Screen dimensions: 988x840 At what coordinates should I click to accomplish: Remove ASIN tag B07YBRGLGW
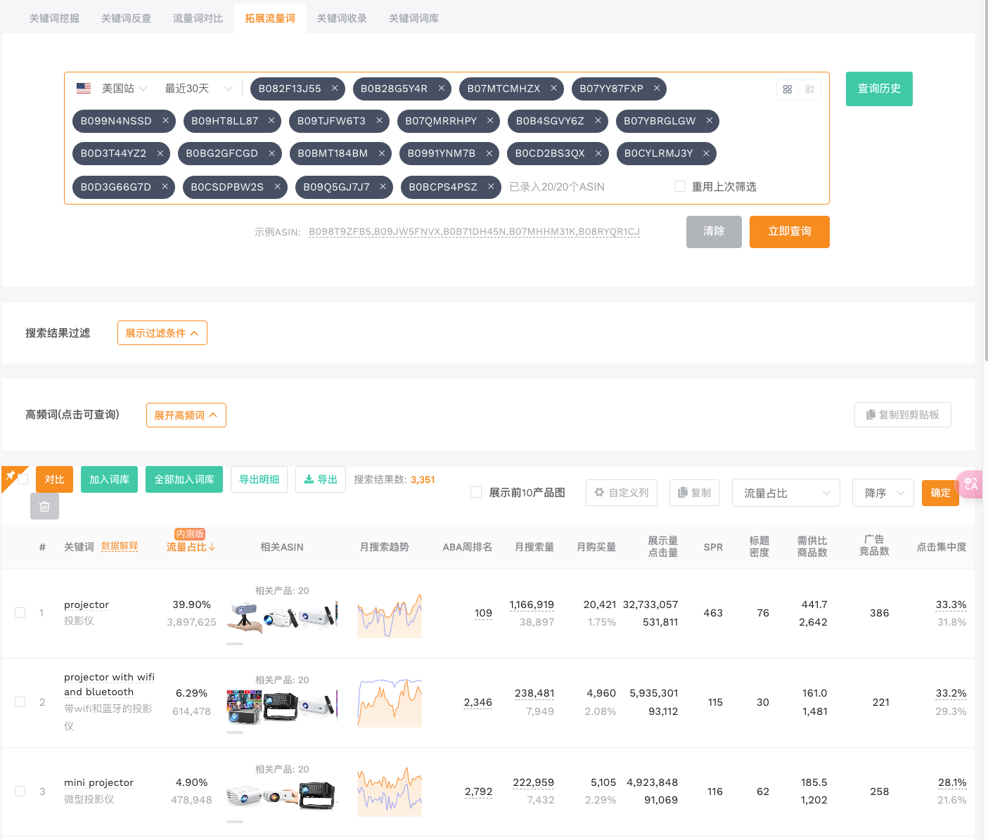point(709,121)
